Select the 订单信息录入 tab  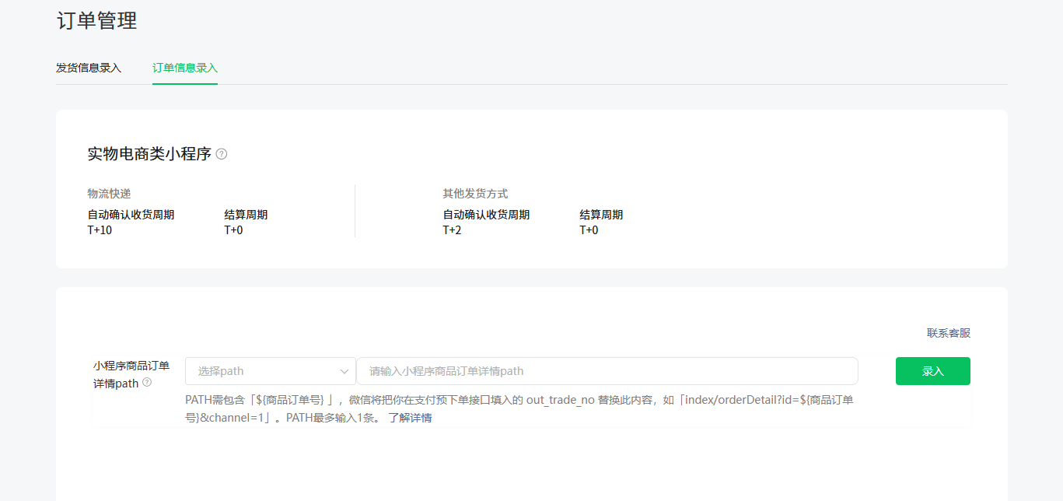click(185, 68)
